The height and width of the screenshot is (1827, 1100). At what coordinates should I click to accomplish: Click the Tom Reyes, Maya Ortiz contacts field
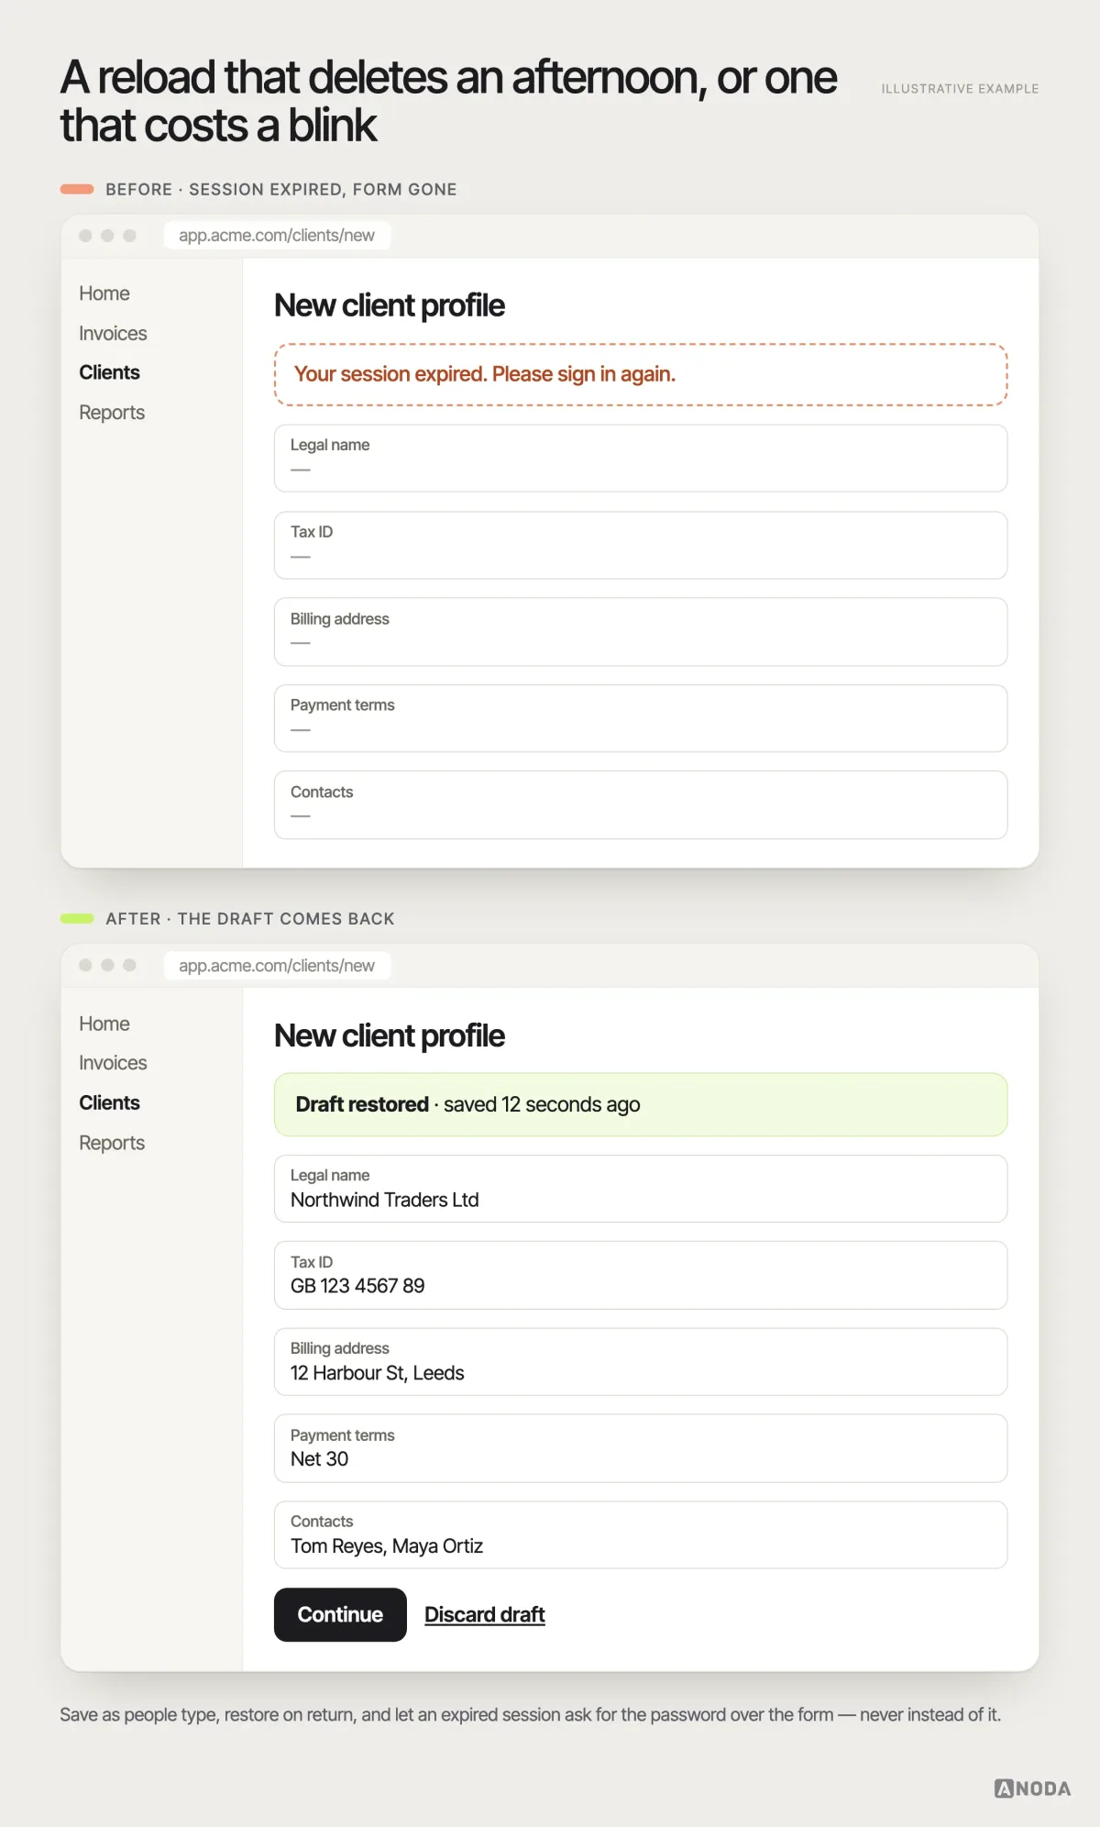641,1535
